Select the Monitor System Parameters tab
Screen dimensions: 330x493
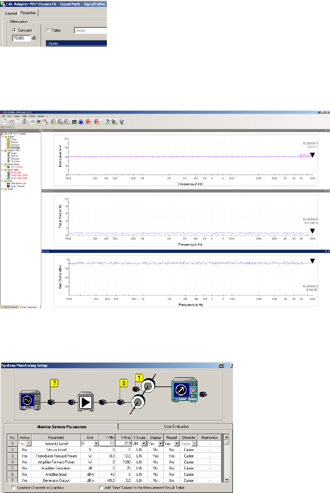click(62, 427)
